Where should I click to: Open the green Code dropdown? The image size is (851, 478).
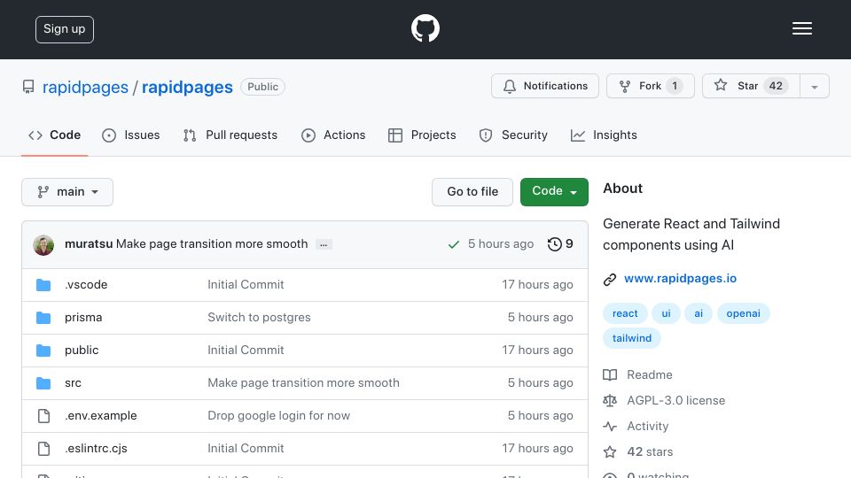[x=554, y=192]
